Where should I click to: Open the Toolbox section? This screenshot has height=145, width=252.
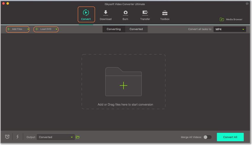coord(165,15)
